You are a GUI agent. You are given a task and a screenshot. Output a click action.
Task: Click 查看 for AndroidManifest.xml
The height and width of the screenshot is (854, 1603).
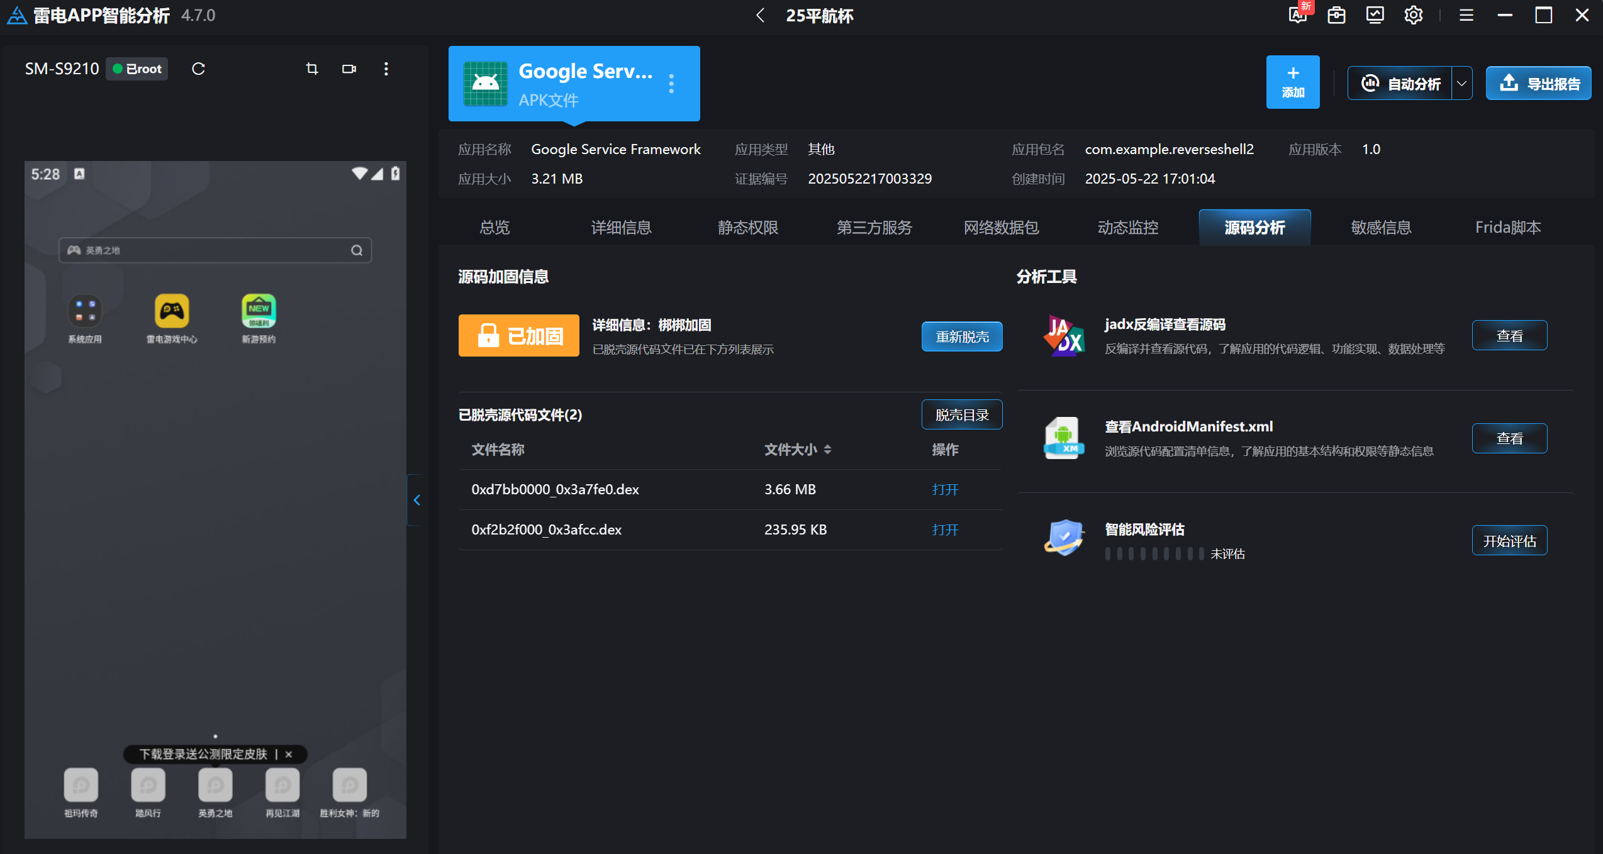coord(1509,438)
